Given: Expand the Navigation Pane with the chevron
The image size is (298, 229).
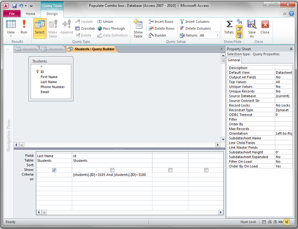Looking at the screenshot, I should tap(7, 50).
